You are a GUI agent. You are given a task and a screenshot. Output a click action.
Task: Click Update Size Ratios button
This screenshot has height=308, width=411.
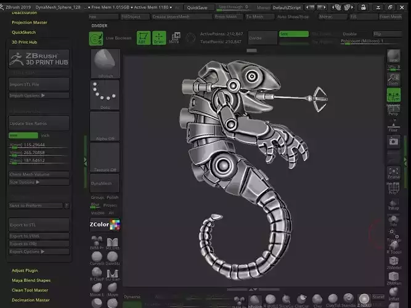pyautogui.click(x=39, y=123)
